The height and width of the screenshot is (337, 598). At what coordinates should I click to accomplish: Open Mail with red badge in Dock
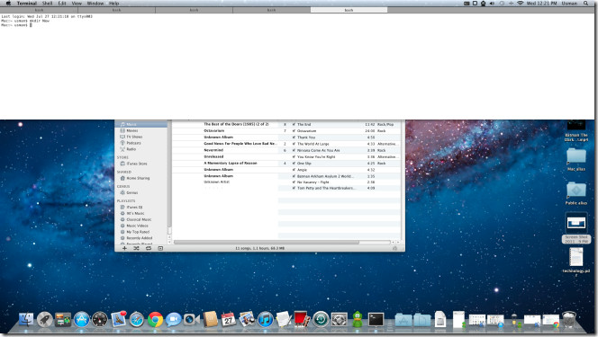pyautogui.click(x=119, y=319)
